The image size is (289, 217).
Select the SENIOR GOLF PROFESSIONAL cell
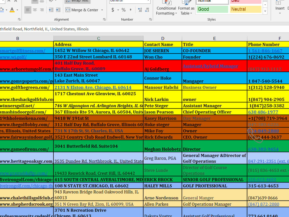pos(214,180)
